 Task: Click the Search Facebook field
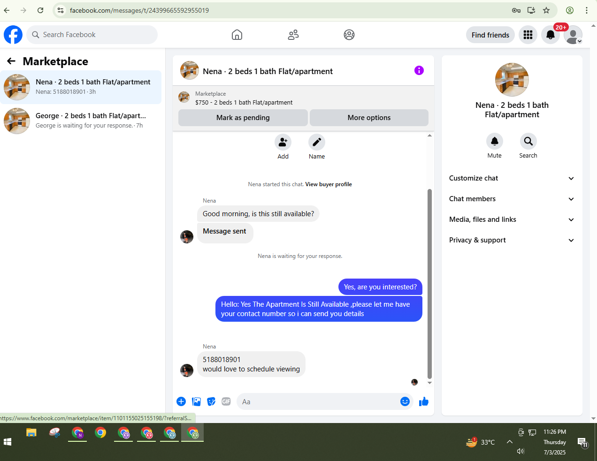[92, 35]
